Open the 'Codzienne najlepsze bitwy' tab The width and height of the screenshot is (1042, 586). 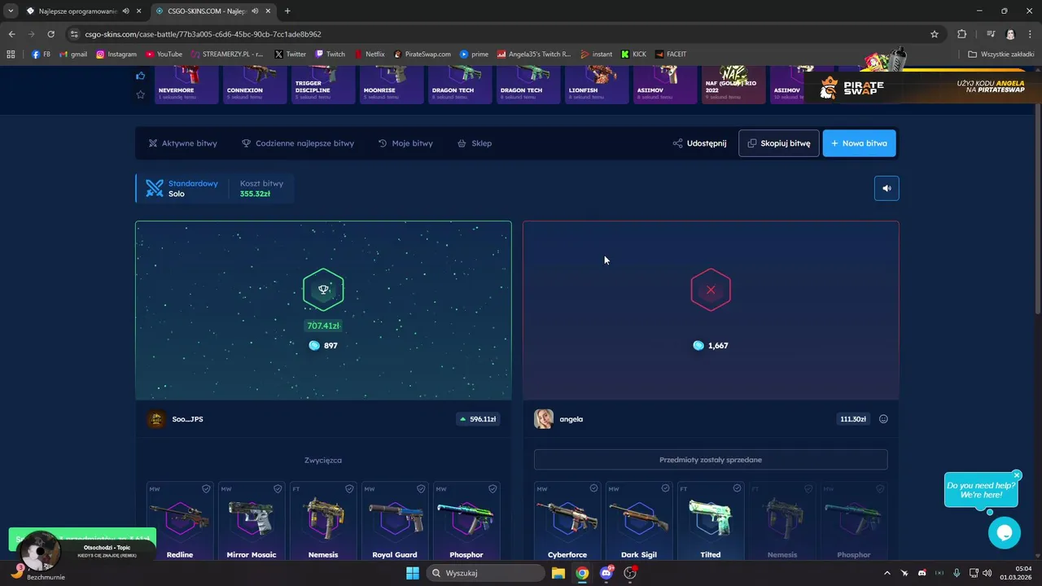point(298,143)
